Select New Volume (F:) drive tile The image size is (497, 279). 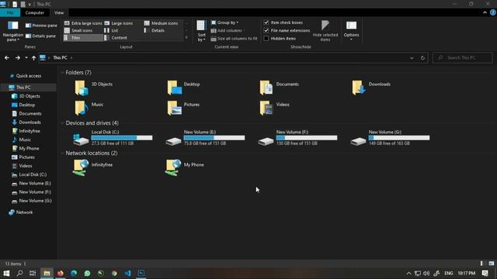297,138
